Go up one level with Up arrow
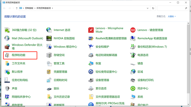The width and height of the screenshot is (191, 107). click(17, 8)
